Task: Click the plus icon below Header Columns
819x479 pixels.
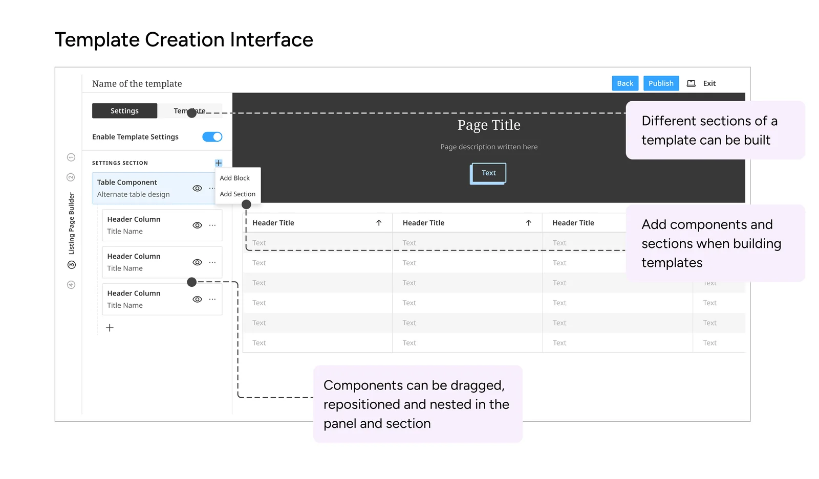Action: point(110,328)
